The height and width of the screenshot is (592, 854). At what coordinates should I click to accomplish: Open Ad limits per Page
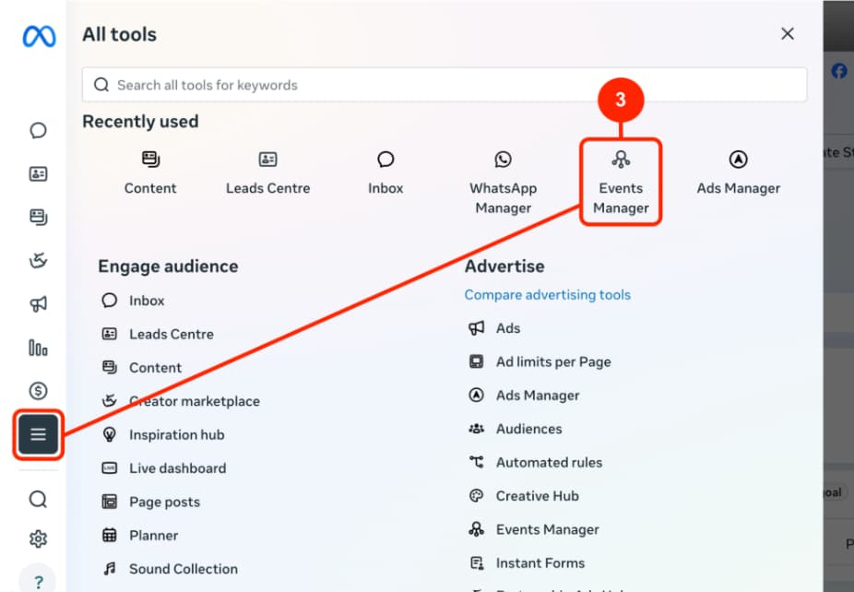[540, 361]
